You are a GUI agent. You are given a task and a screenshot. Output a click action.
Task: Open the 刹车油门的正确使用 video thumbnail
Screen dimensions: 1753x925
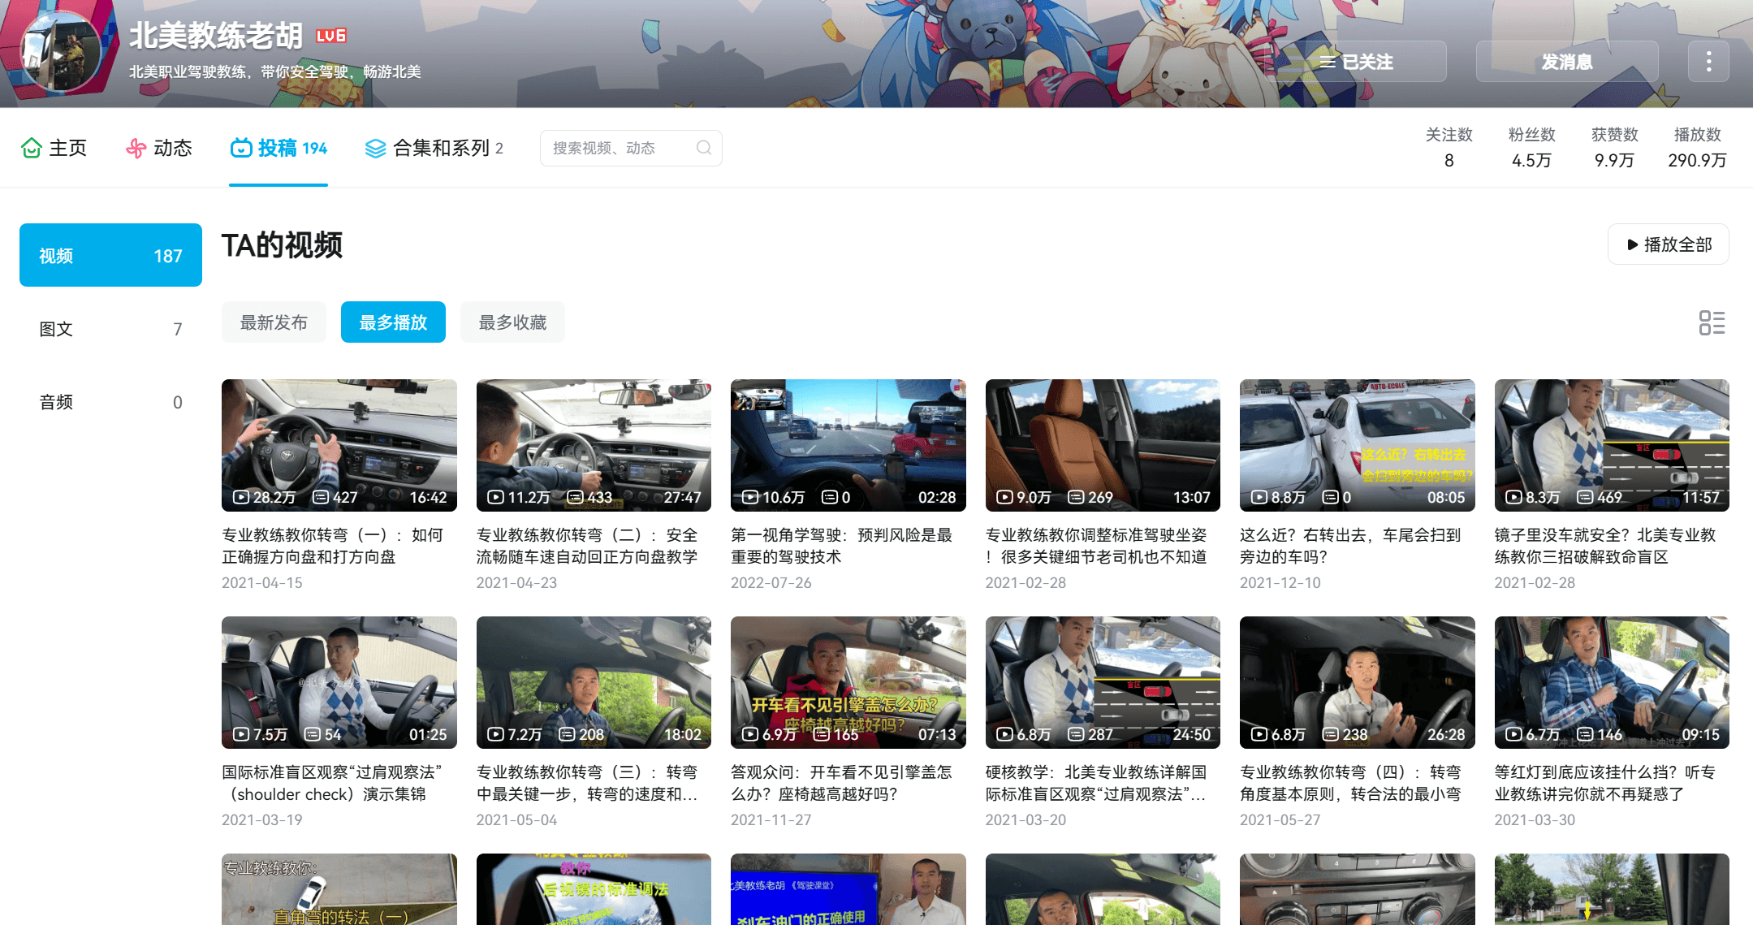pos(848,889)
